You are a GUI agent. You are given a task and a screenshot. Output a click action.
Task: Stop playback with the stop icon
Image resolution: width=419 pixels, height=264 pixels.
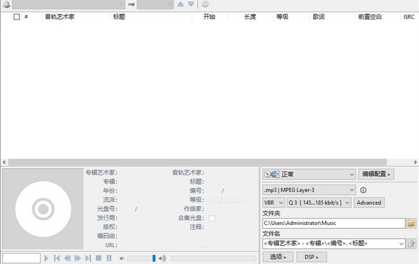(x=99, y=258)
